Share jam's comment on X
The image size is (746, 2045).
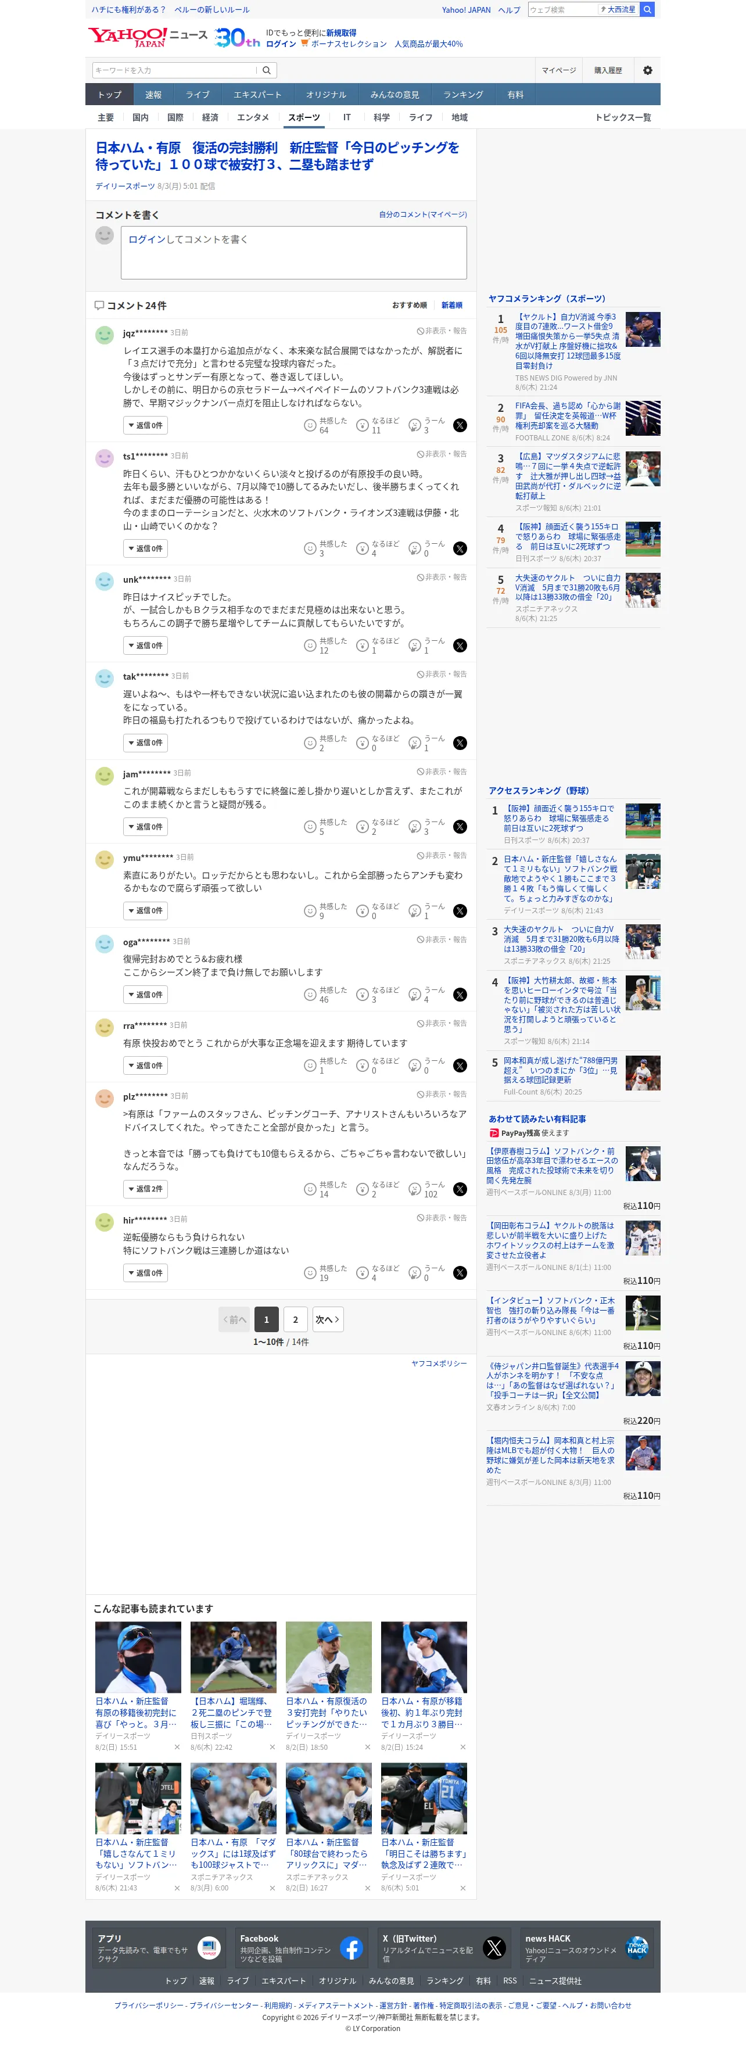pos(460,826)
